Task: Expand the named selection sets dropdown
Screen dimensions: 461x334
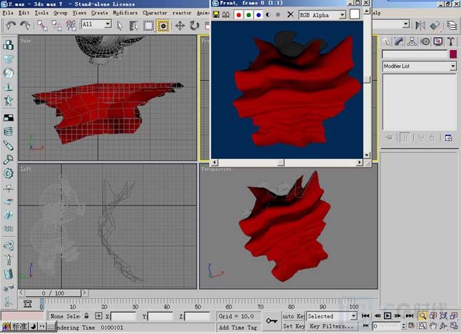Action: (406, 24)
